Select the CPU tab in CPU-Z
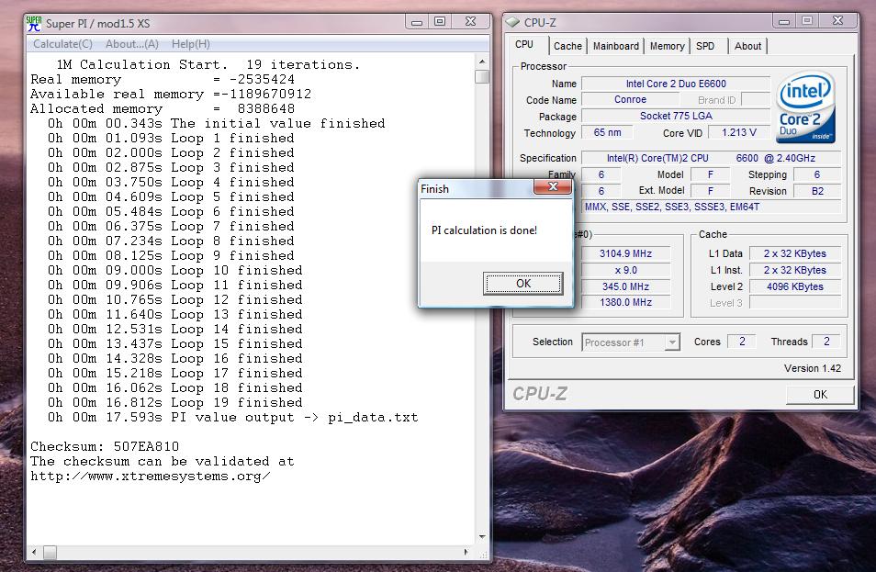876x572 pixels. (524, 45)
